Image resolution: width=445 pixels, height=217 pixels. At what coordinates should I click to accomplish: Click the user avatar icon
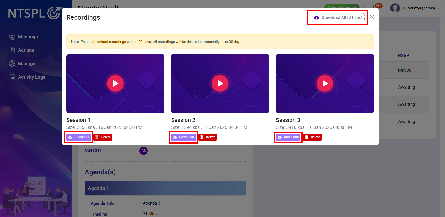tap(395, 8)
